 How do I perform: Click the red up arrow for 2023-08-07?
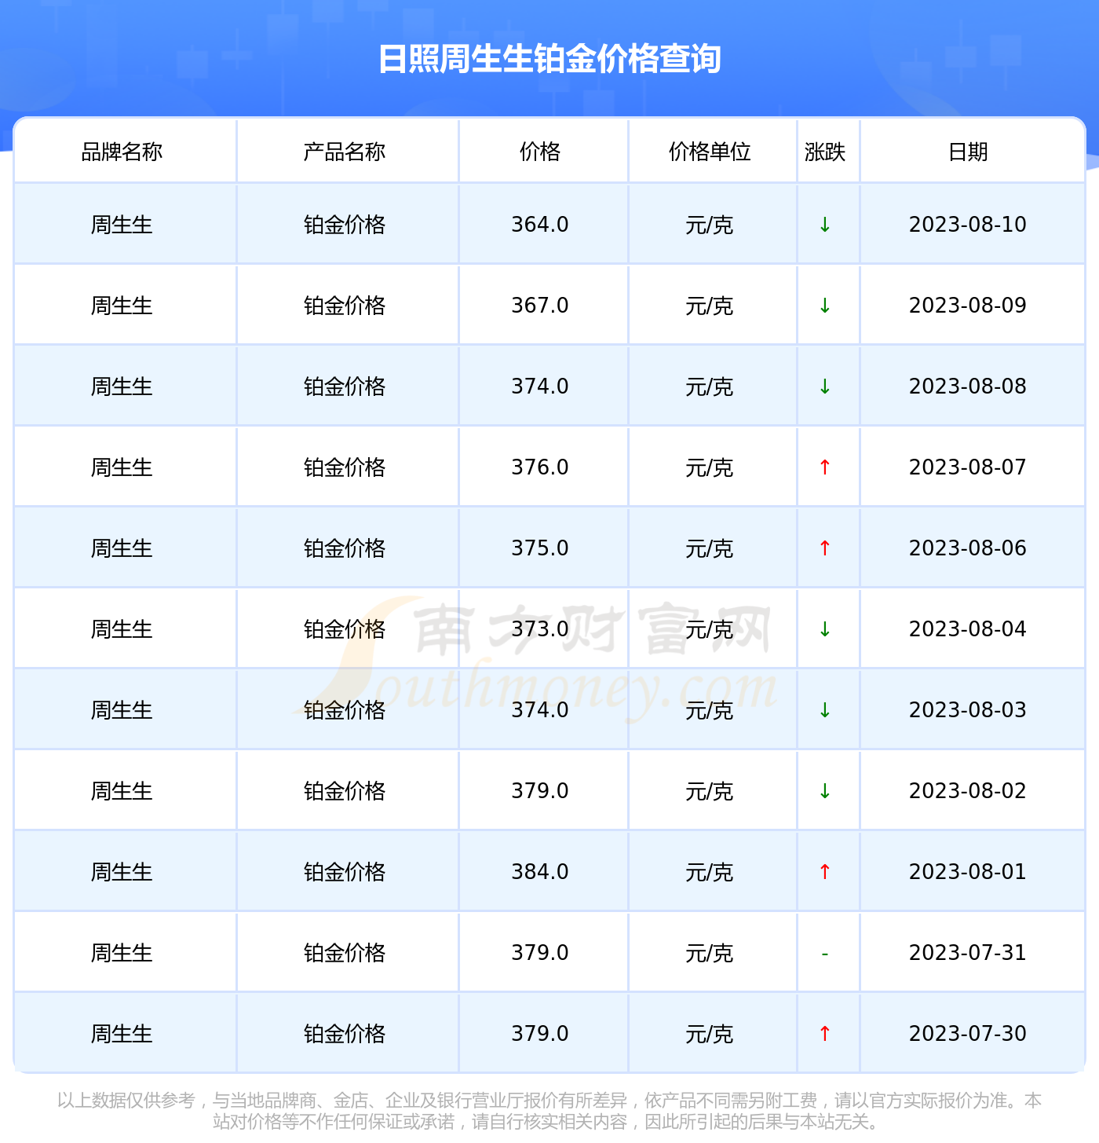click(825, 467)
